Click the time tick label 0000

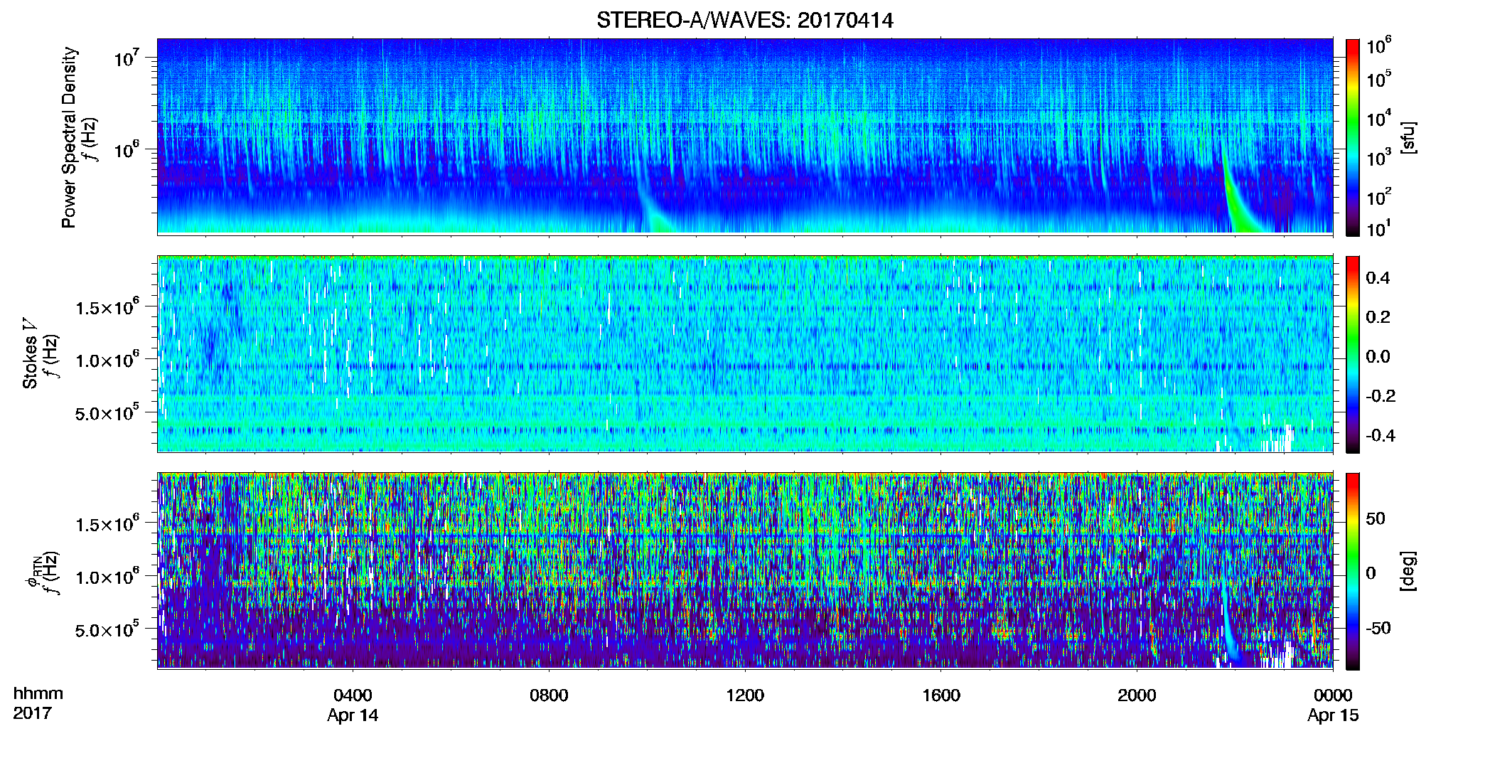(1333, 695)
